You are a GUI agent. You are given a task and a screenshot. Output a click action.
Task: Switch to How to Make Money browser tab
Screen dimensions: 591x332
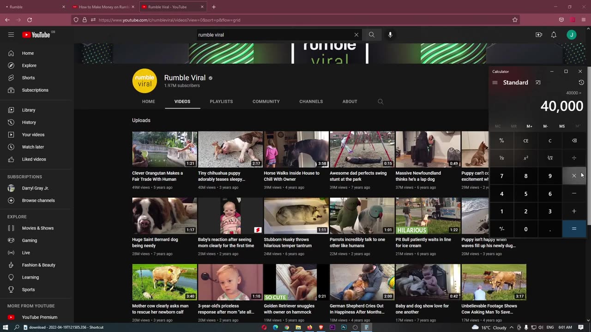tap(103, 7)
